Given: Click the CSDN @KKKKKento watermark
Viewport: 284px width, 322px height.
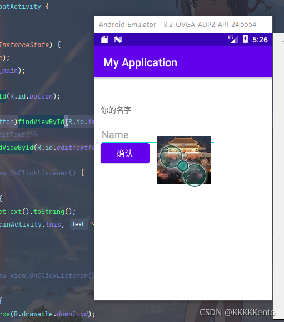Looking at the screenshot, I should [x=237, y=313].
